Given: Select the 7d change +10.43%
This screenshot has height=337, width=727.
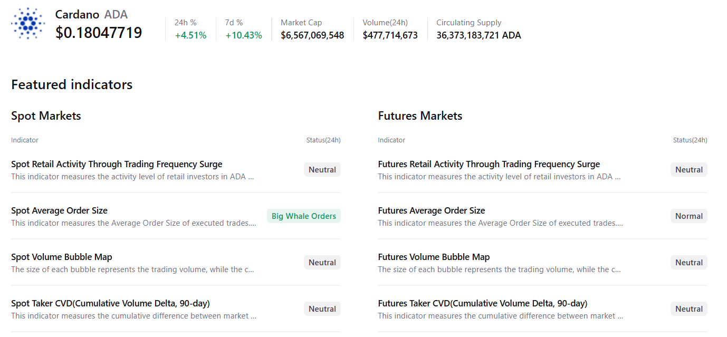Looking at the screenshot, I should [x=244, y=35].
